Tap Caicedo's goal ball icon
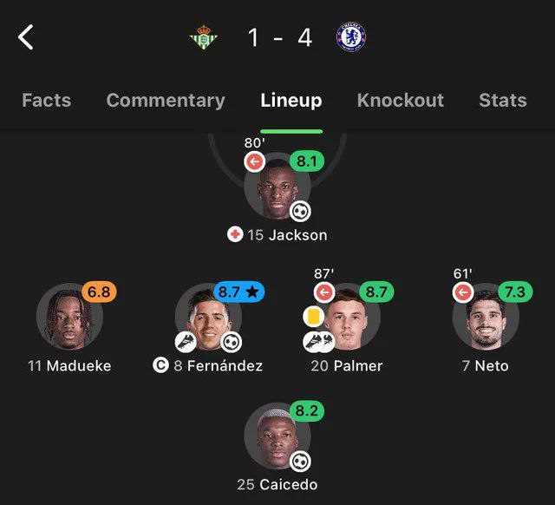555x505 pixels. [300, 461]
